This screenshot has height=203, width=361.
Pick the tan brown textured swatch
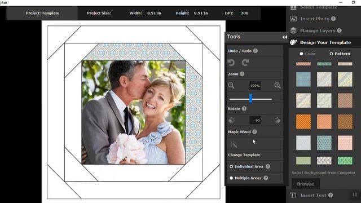pos(345,100)
